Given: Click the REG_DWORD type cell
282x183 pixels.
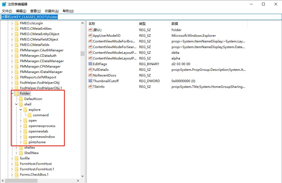Looking at the screenshot, I should [x=149, y=81].
